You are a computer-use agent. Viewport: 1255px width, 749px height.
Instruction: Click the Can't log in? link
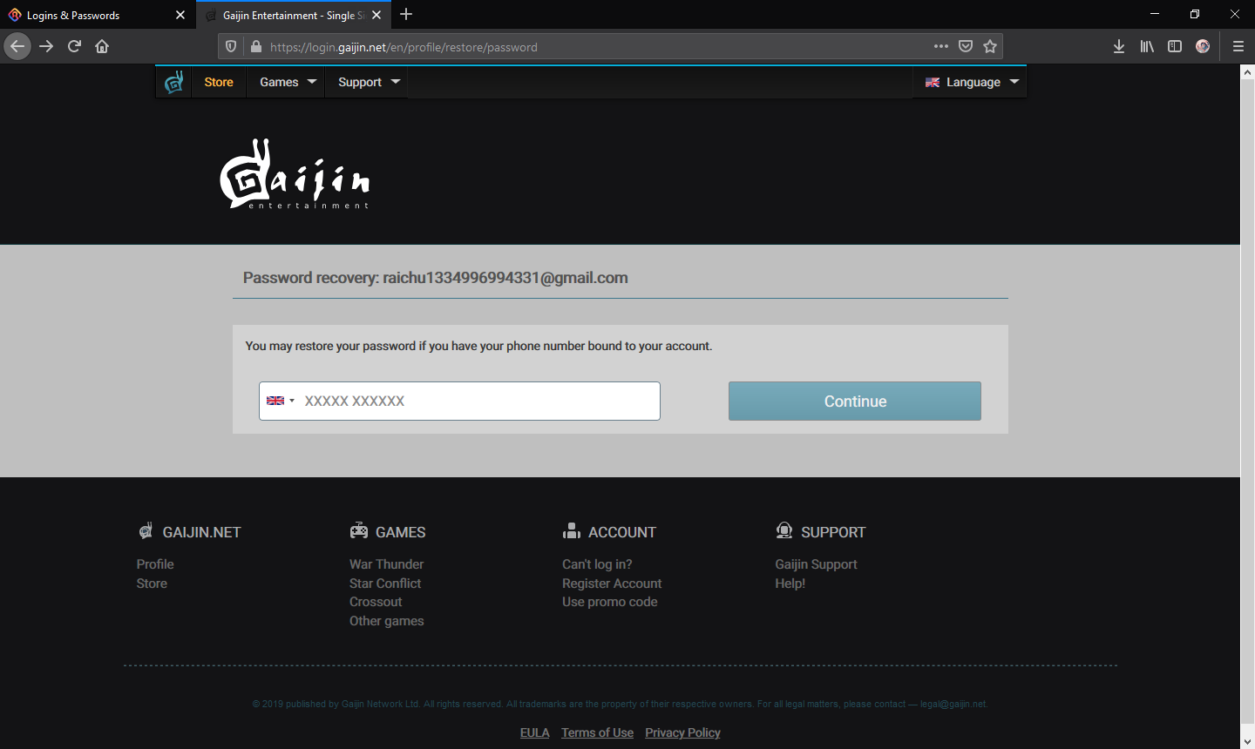[597, 564]
